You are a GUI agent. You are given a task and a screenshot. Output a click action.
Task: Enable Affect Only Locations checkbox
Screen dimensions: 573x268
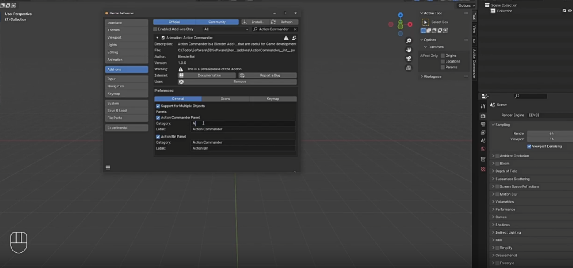pyautogui.click(x=443, y=61)
